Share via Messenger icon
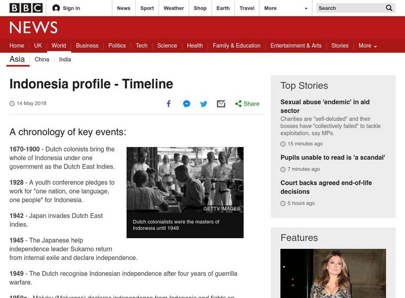 (186, 104)
